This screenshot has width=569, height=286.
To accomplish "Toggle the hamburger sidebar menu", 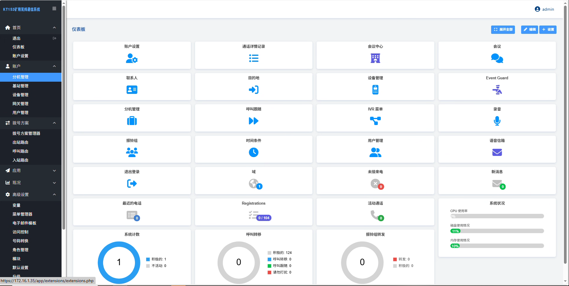I will pyautogui.click(x=54, y=9).
